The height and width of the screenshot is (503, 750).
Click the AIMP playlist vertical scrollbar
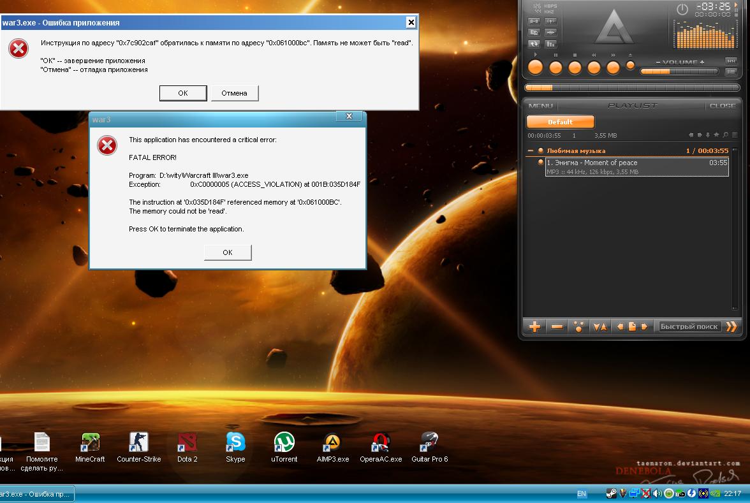(x=735, y=229)
